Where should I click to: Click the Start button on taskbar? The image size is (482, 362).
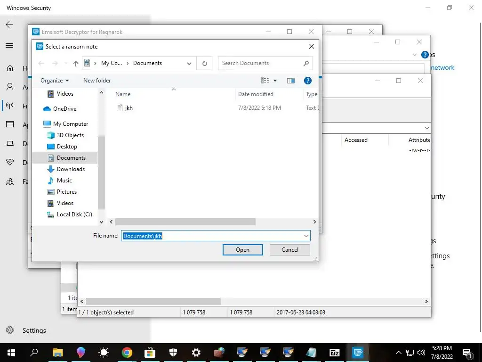click(x=11, y=353)
